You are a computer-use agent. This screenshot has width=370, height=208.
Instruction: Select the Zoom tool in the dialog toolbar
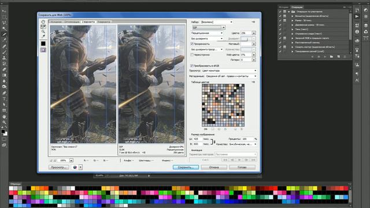[43, 32]
